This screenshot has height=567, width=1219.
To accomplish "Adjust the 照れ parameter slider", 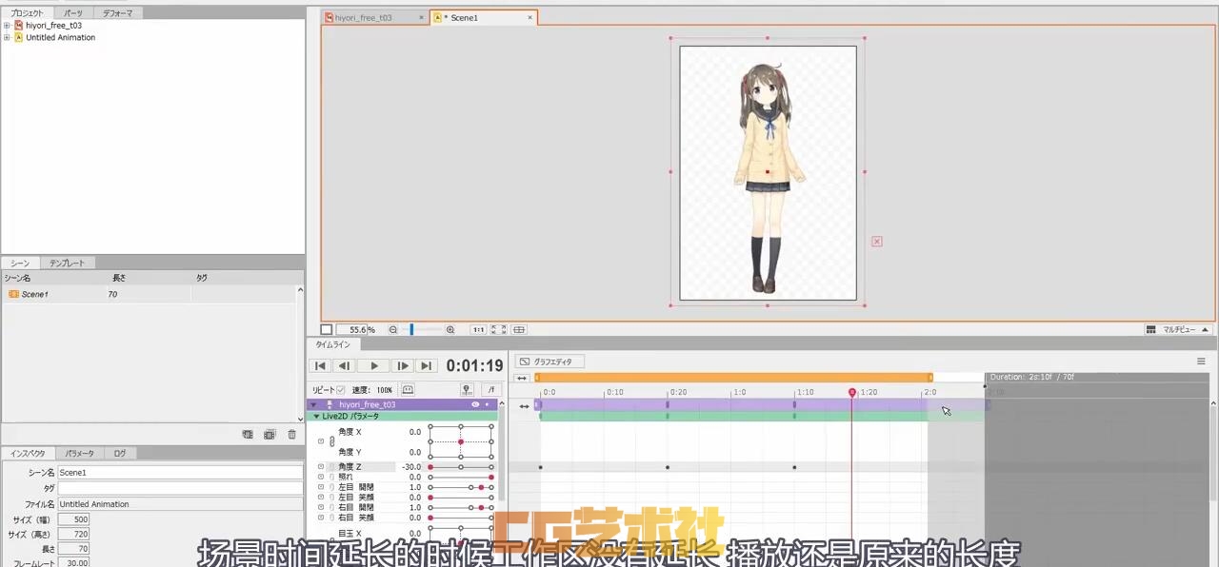I will click(461, 477).
